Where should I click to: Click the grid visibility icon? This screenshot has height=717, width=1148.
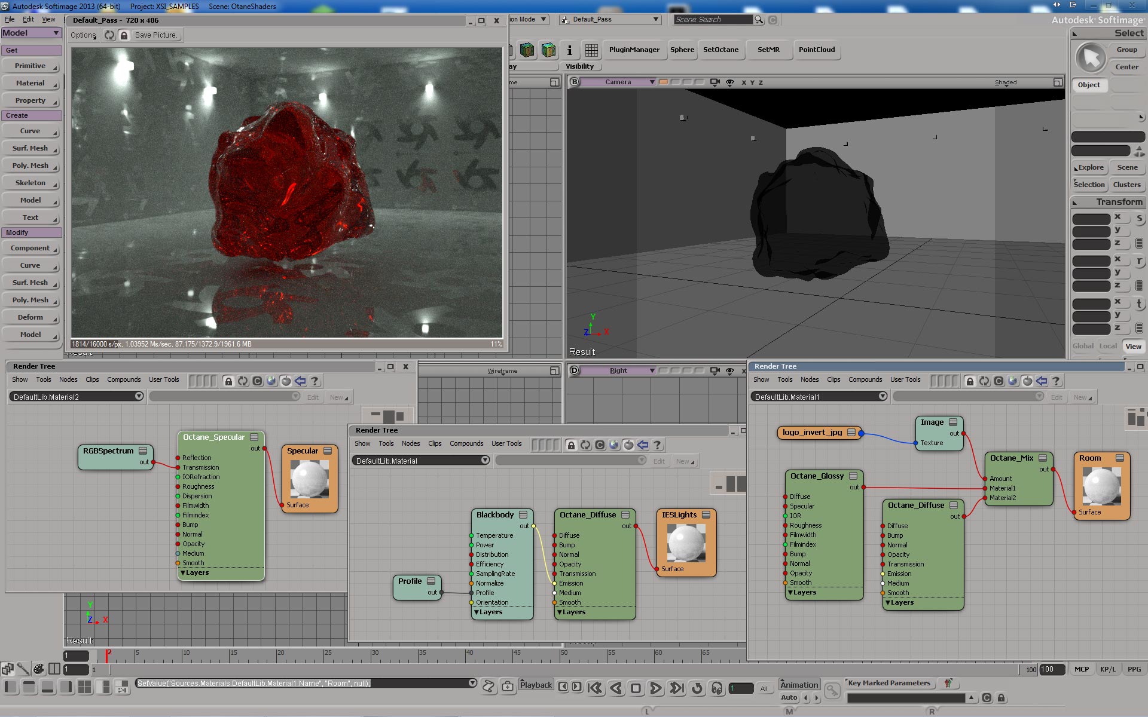[x=591, y=50]
